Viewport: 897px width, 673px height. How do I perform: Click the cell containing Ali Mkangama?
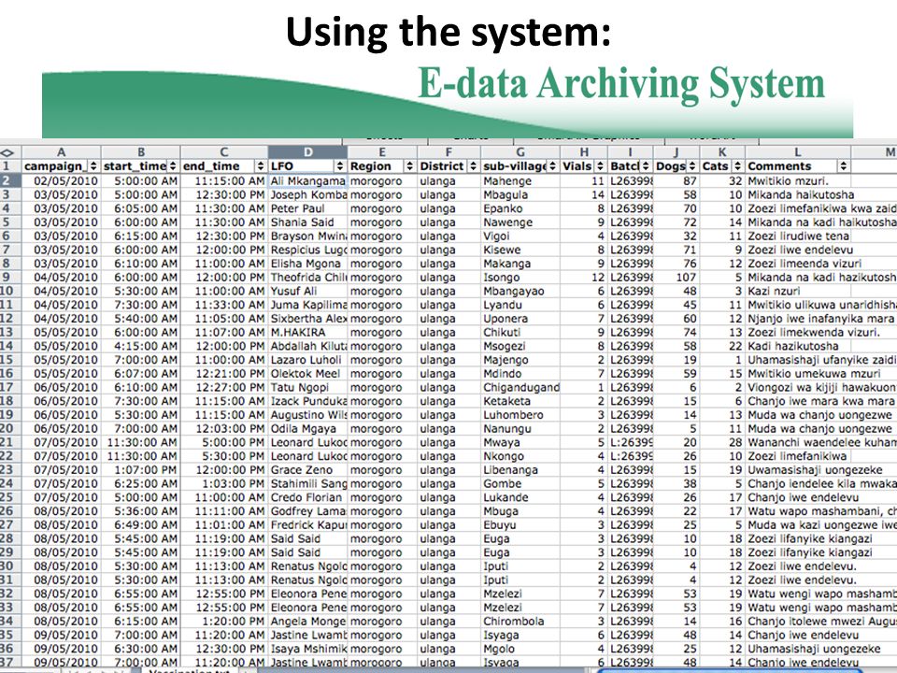307,180
